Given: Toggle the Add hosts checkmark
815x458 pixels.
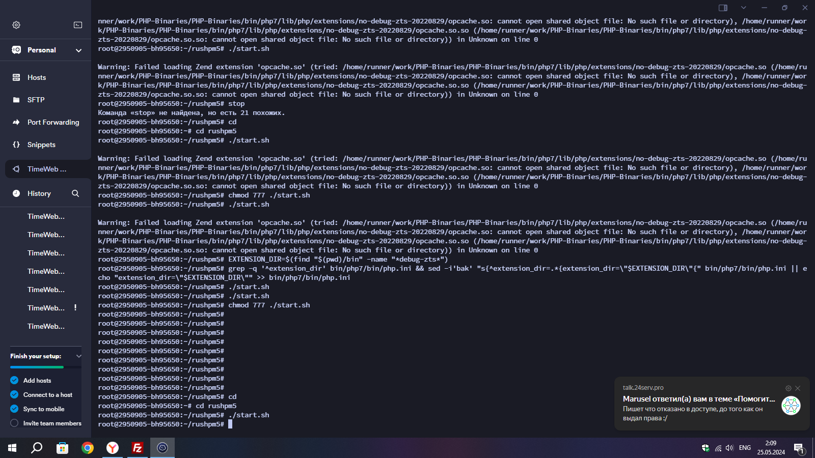Looking at the screenshot, I should [14, 380].
